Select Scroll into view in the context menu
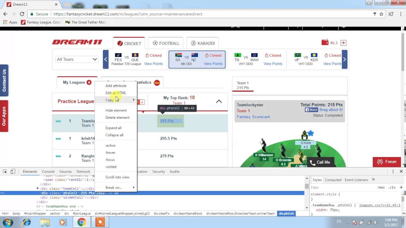 115,177
